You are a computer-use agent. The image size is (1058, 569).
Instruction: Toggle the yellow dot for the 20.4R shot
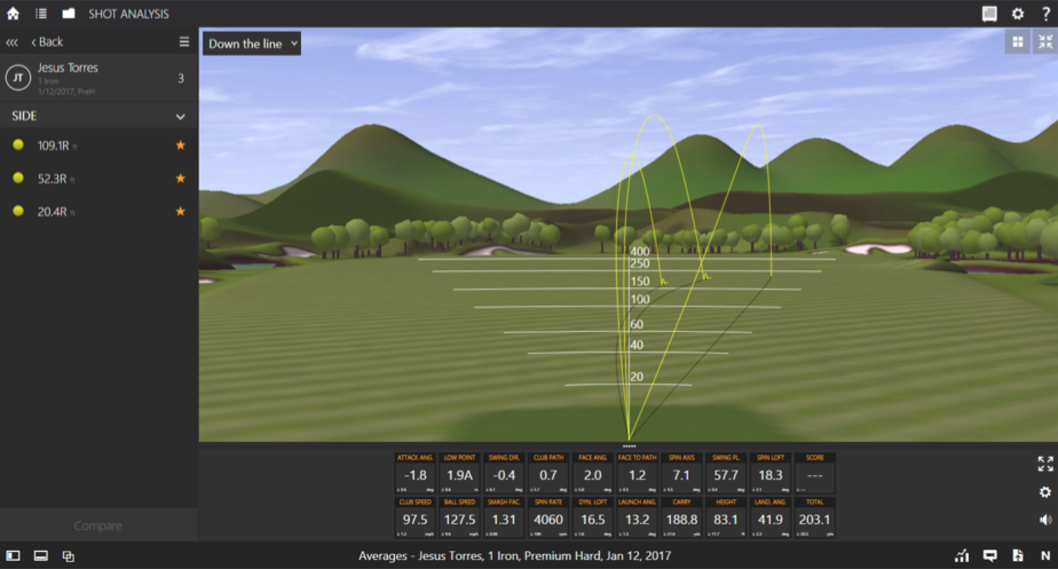pos(18,211)
